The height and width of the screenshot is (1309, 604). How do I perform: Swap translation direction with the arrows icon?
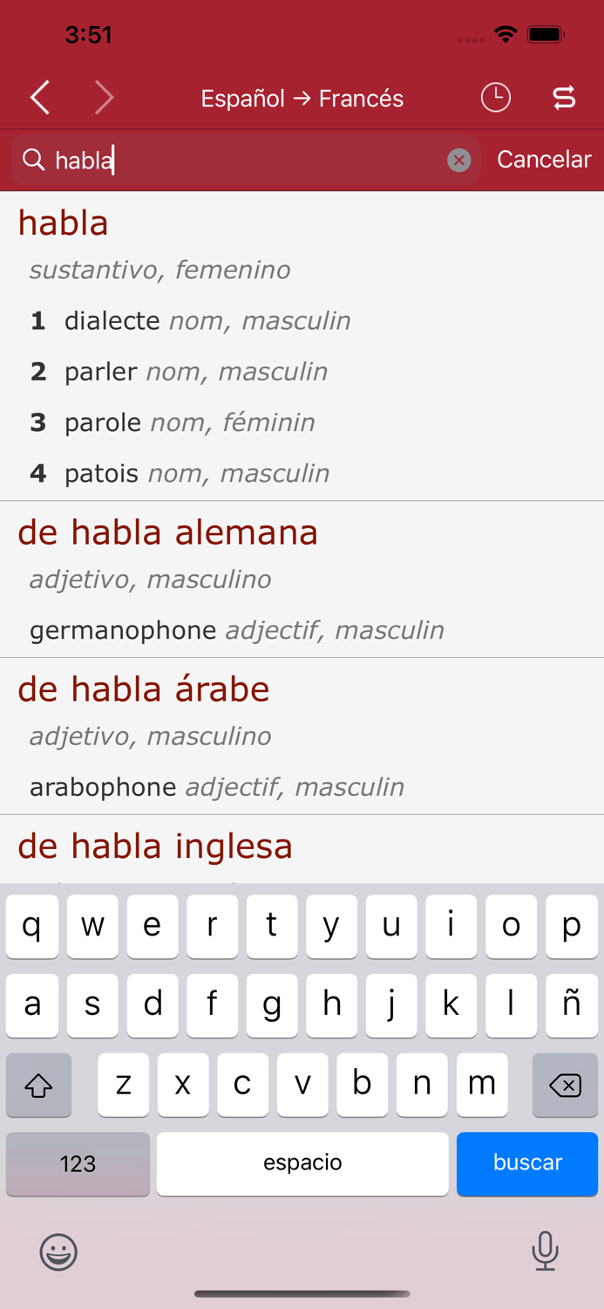pyautogui.click(x=565, y=98)
